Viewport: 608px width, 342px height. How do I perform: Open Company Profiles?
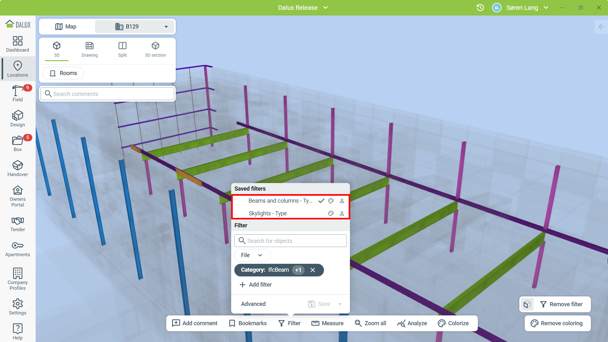[18, 279]
